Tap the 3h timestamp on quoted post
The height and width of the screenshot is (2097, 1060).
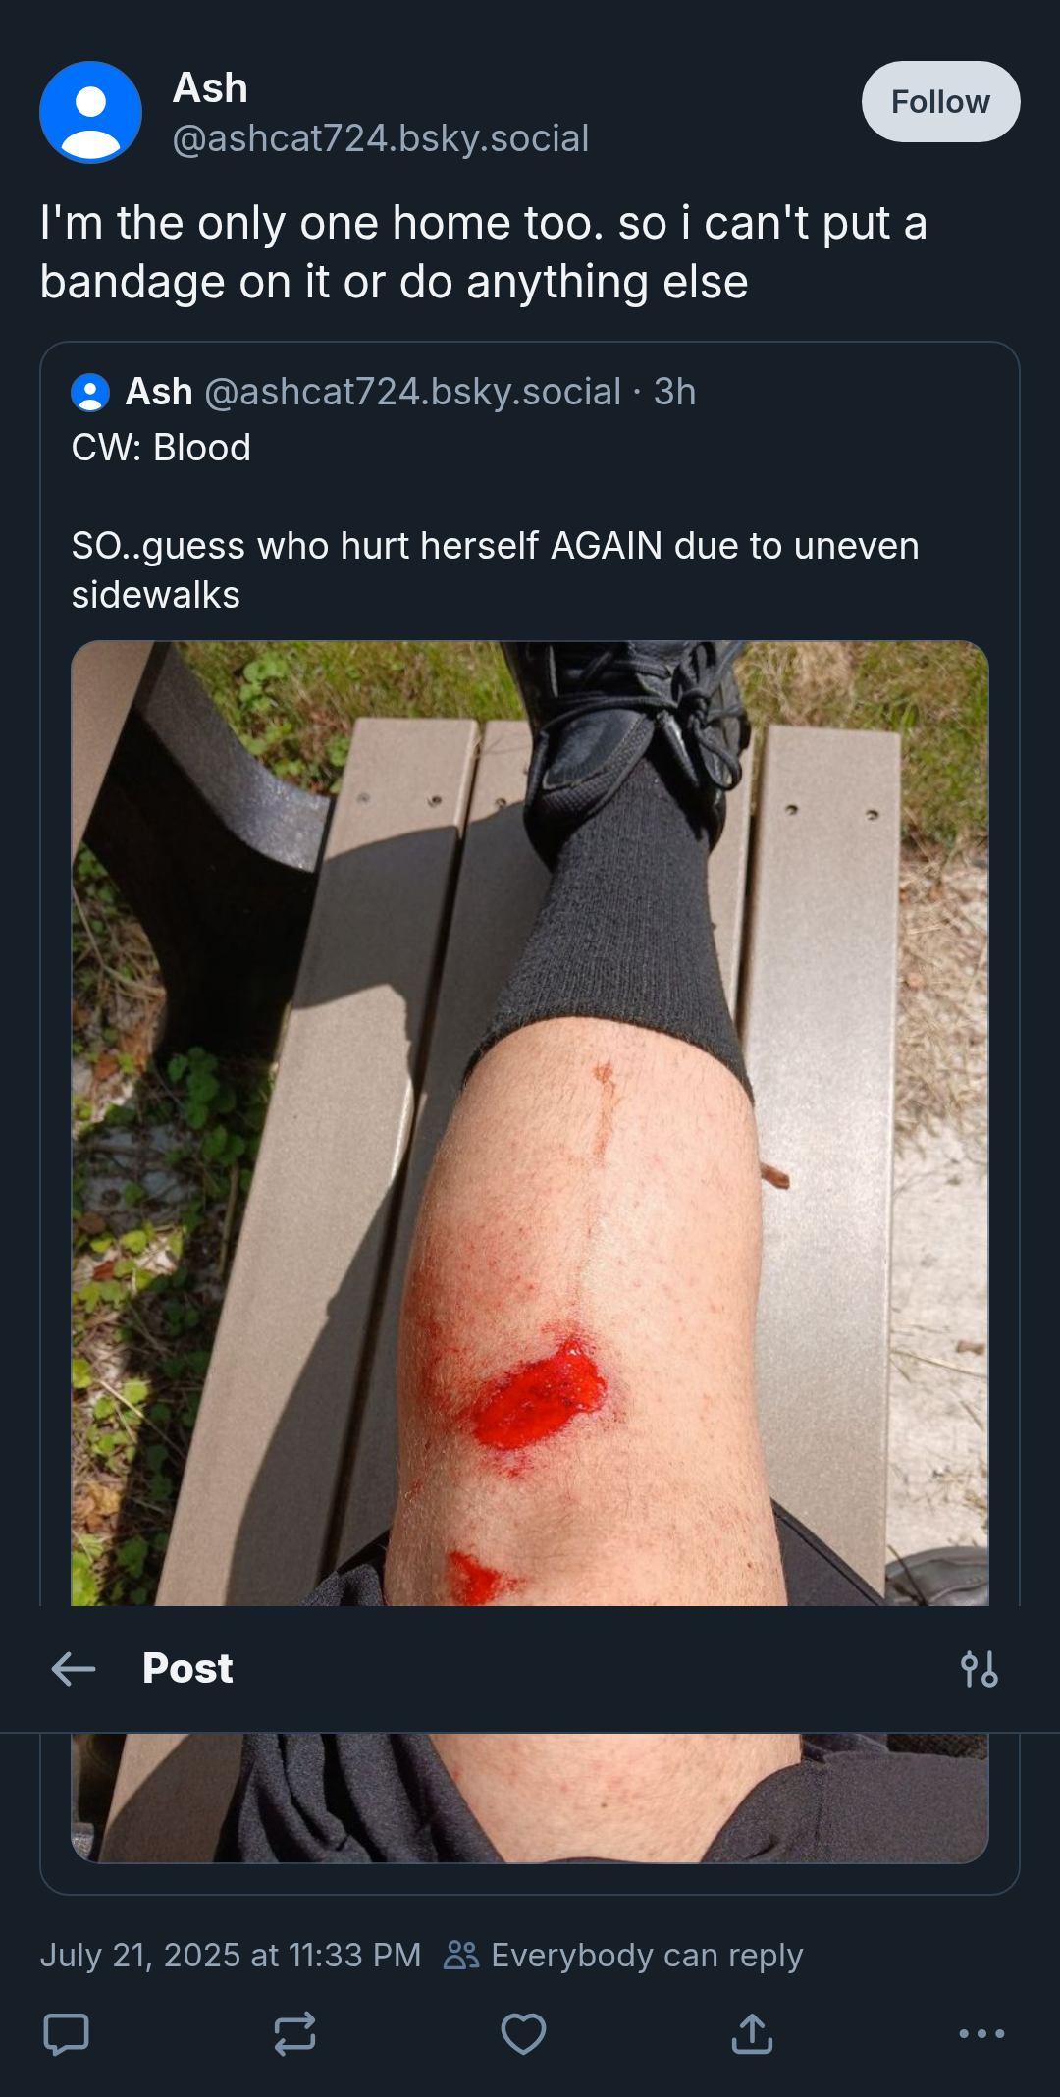pyautogui.click(x=675, y=392)
